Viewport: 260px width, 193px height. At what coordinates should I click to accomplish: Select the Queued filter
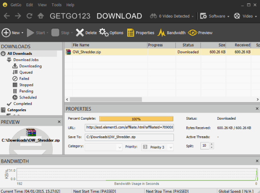[x=26, y=72]
